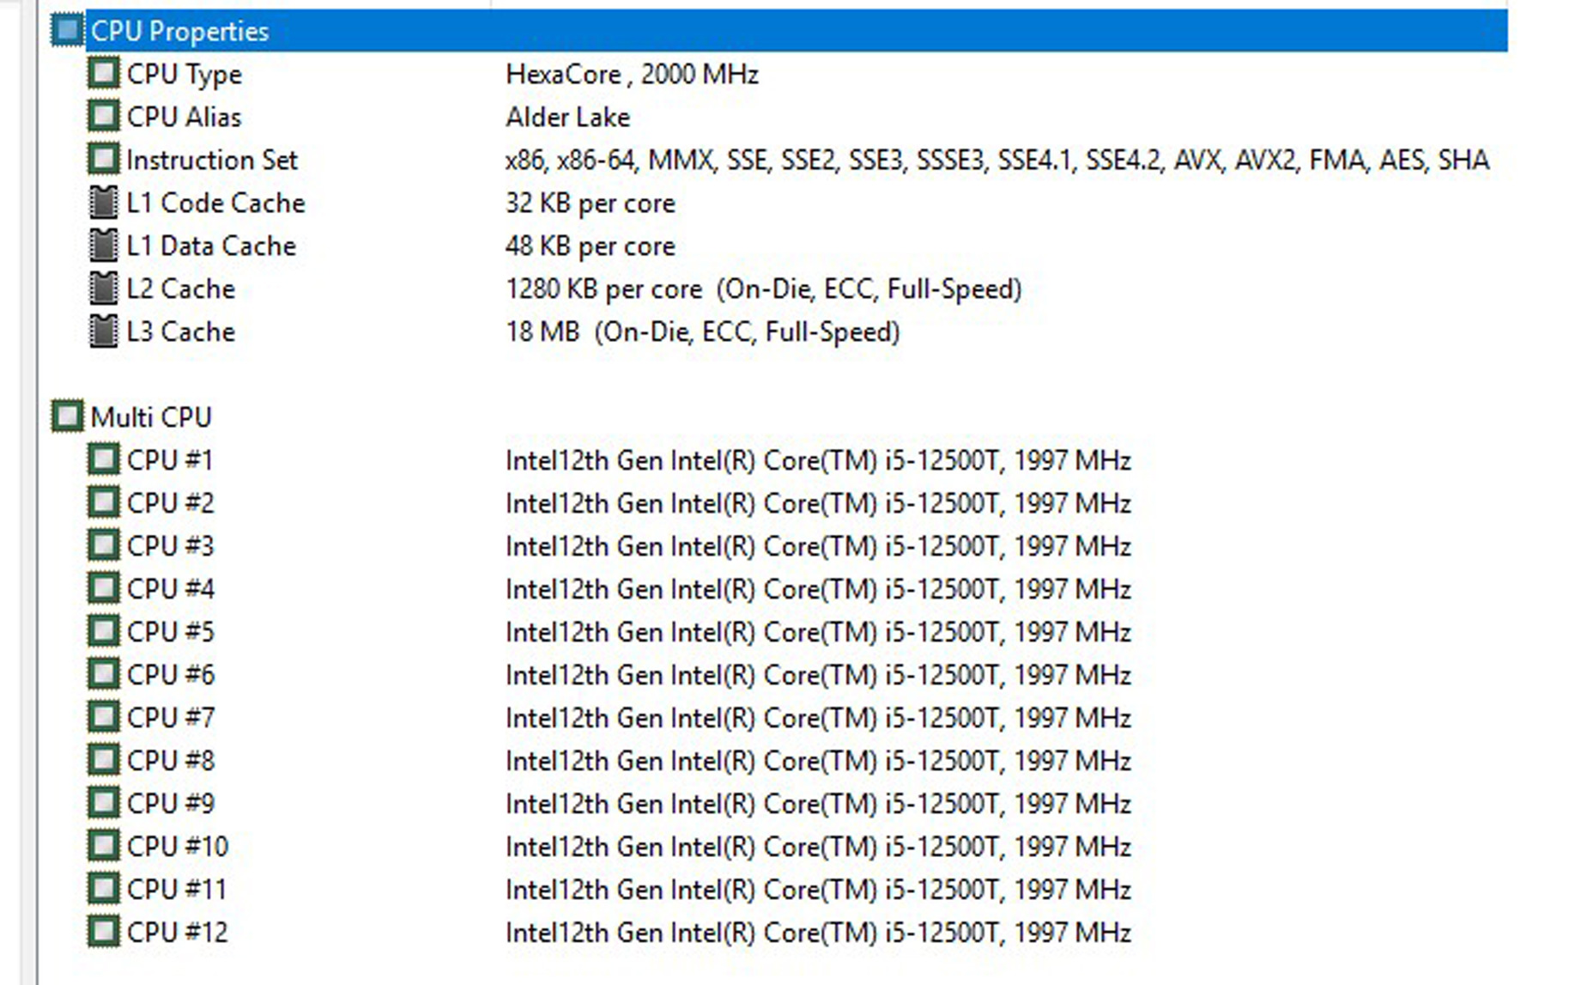1569x985 pixels.
Task: Click the i5-12500T value for CPU #1
Action: coord(818,461)
